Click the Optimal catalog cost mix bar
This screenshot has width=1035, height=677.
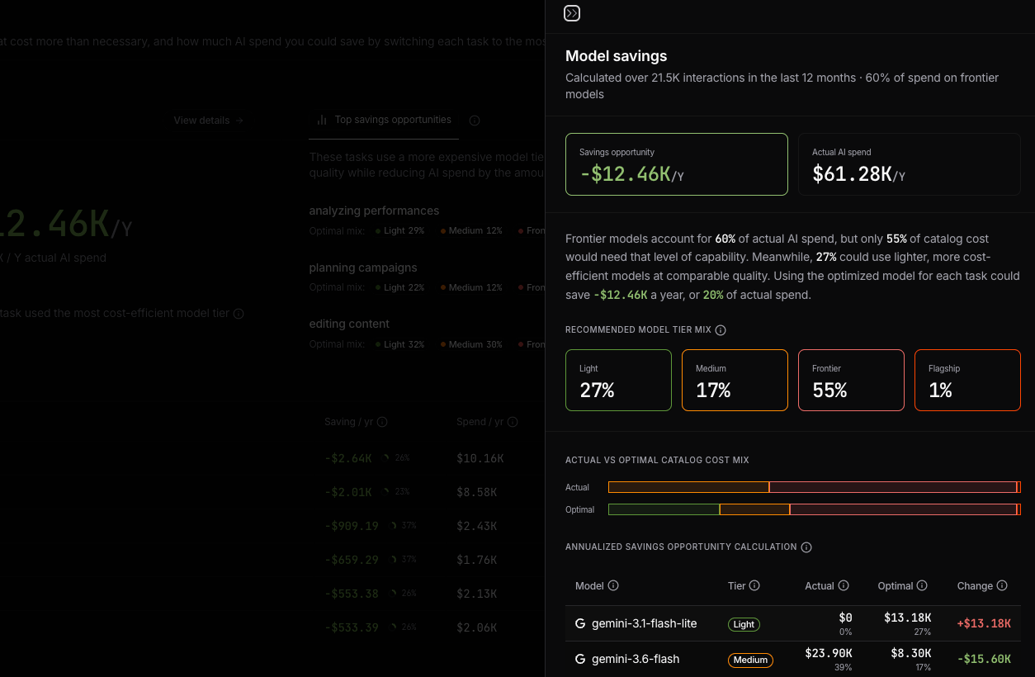click(815, 509)
